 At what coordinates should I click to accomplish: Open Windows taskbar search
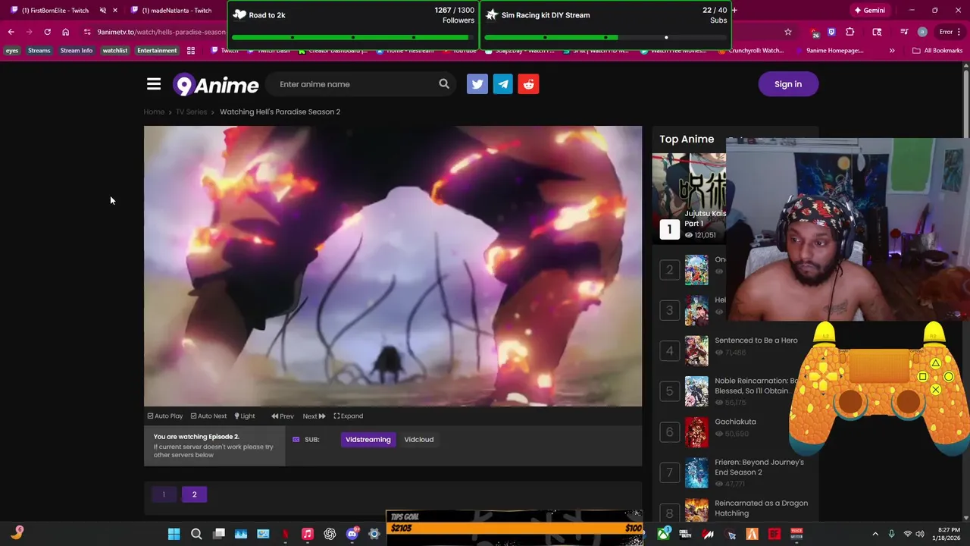tap(196, 534)
